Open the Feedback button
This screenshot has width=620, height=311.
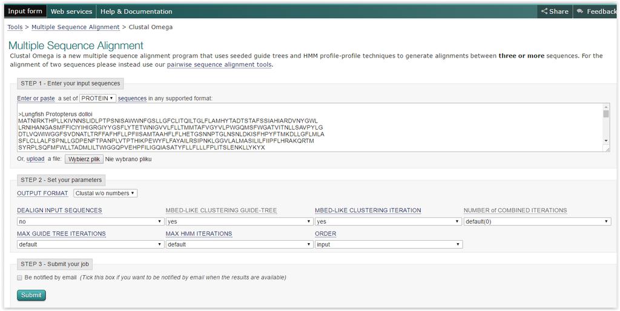coord(597,12)
